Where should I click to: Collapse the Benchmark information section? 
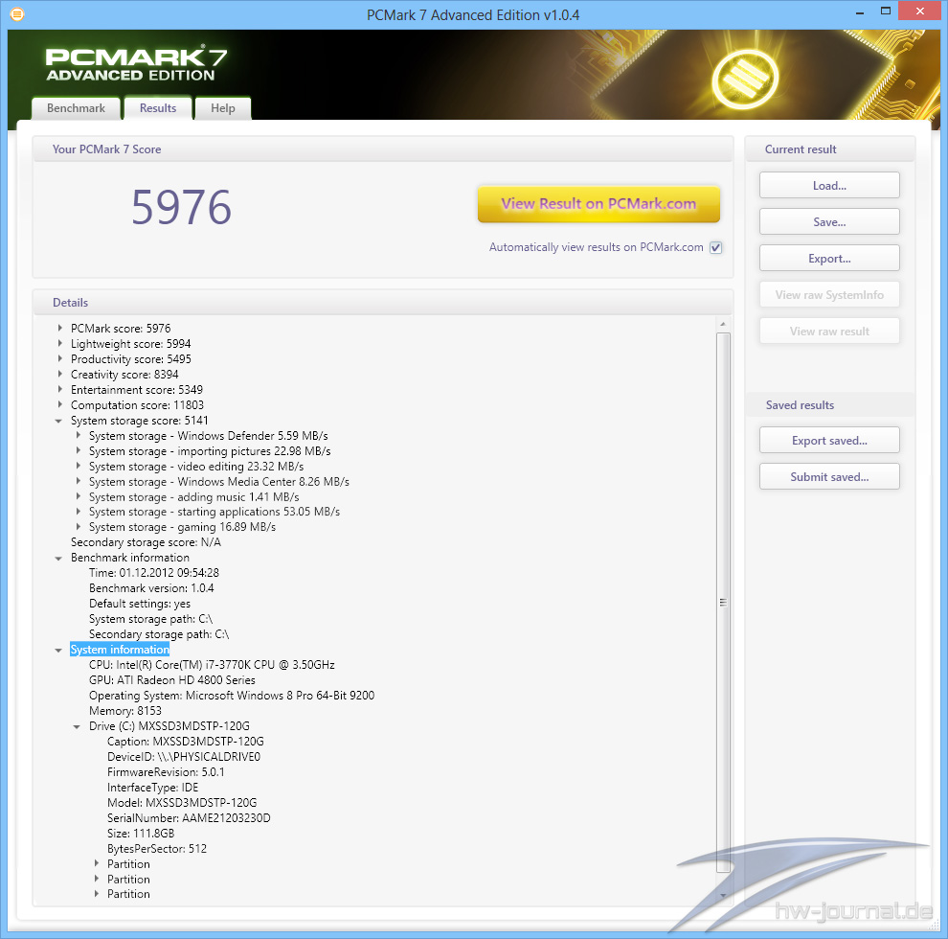(58, 558)
